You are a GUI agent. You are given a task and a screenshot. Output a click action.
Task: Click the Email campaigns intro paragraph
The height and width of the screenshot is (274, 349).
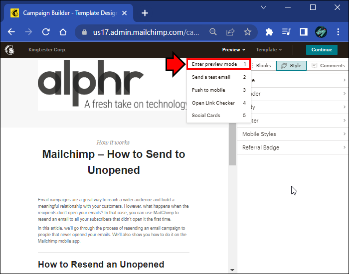click(113, 209)
